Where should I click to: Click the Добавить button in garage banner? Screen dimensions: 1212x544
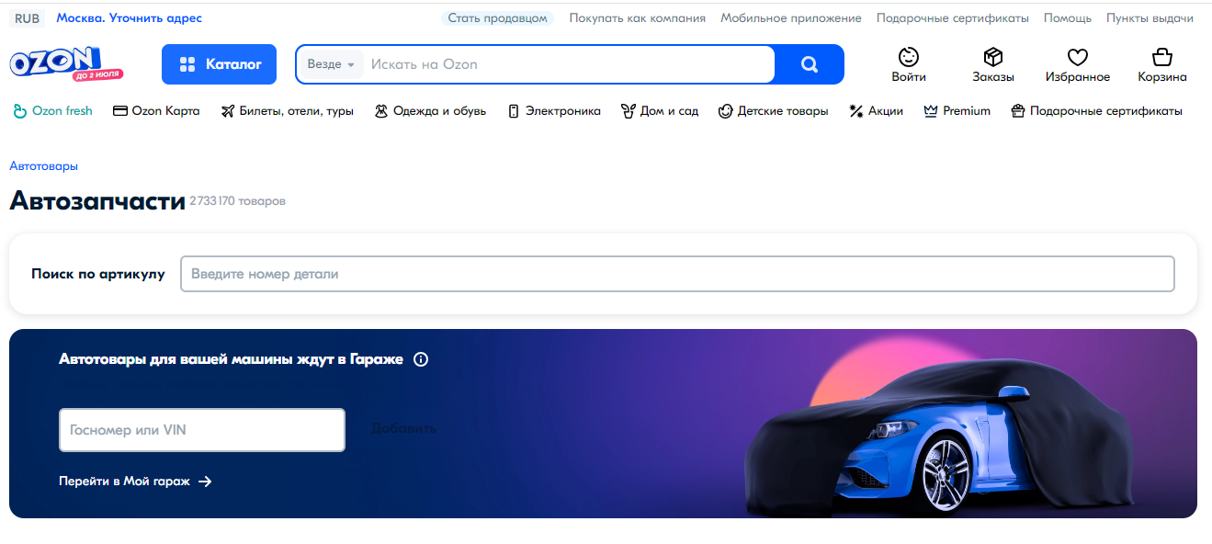point(403,428)
